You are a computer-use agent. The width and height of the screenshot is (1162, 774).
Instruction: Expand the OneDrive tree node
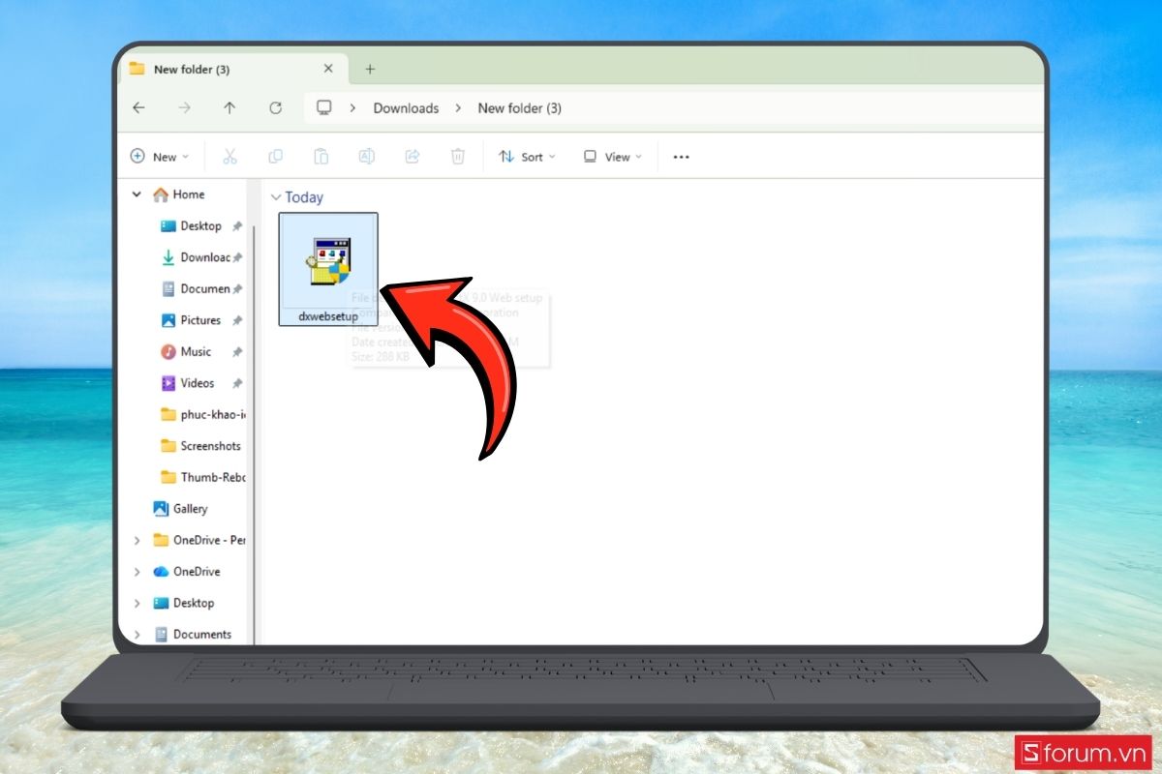(x=137, y=571)
